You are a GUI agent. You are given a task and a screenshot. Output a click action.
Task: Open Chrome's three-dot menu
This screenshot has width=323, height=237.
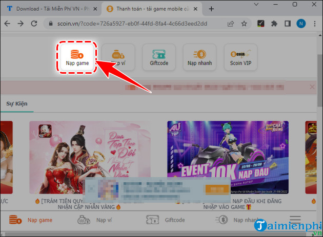(x=315, y=24)
